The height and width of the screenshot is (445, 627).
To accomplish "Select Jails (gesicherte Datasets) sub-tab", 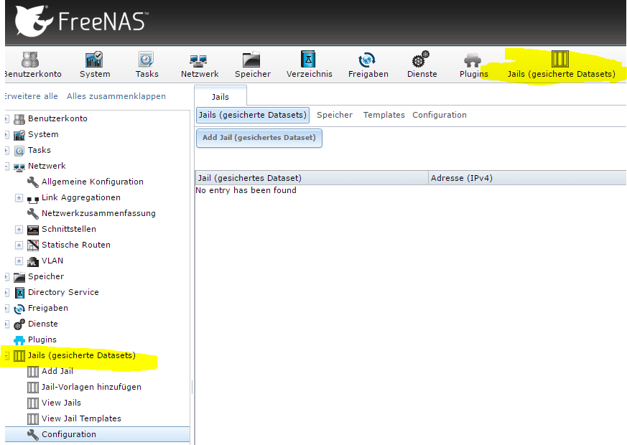I will (x=253, y=115).
